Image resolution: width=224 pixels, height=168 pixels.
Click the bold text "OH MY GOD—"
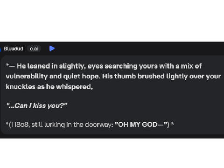138,125
